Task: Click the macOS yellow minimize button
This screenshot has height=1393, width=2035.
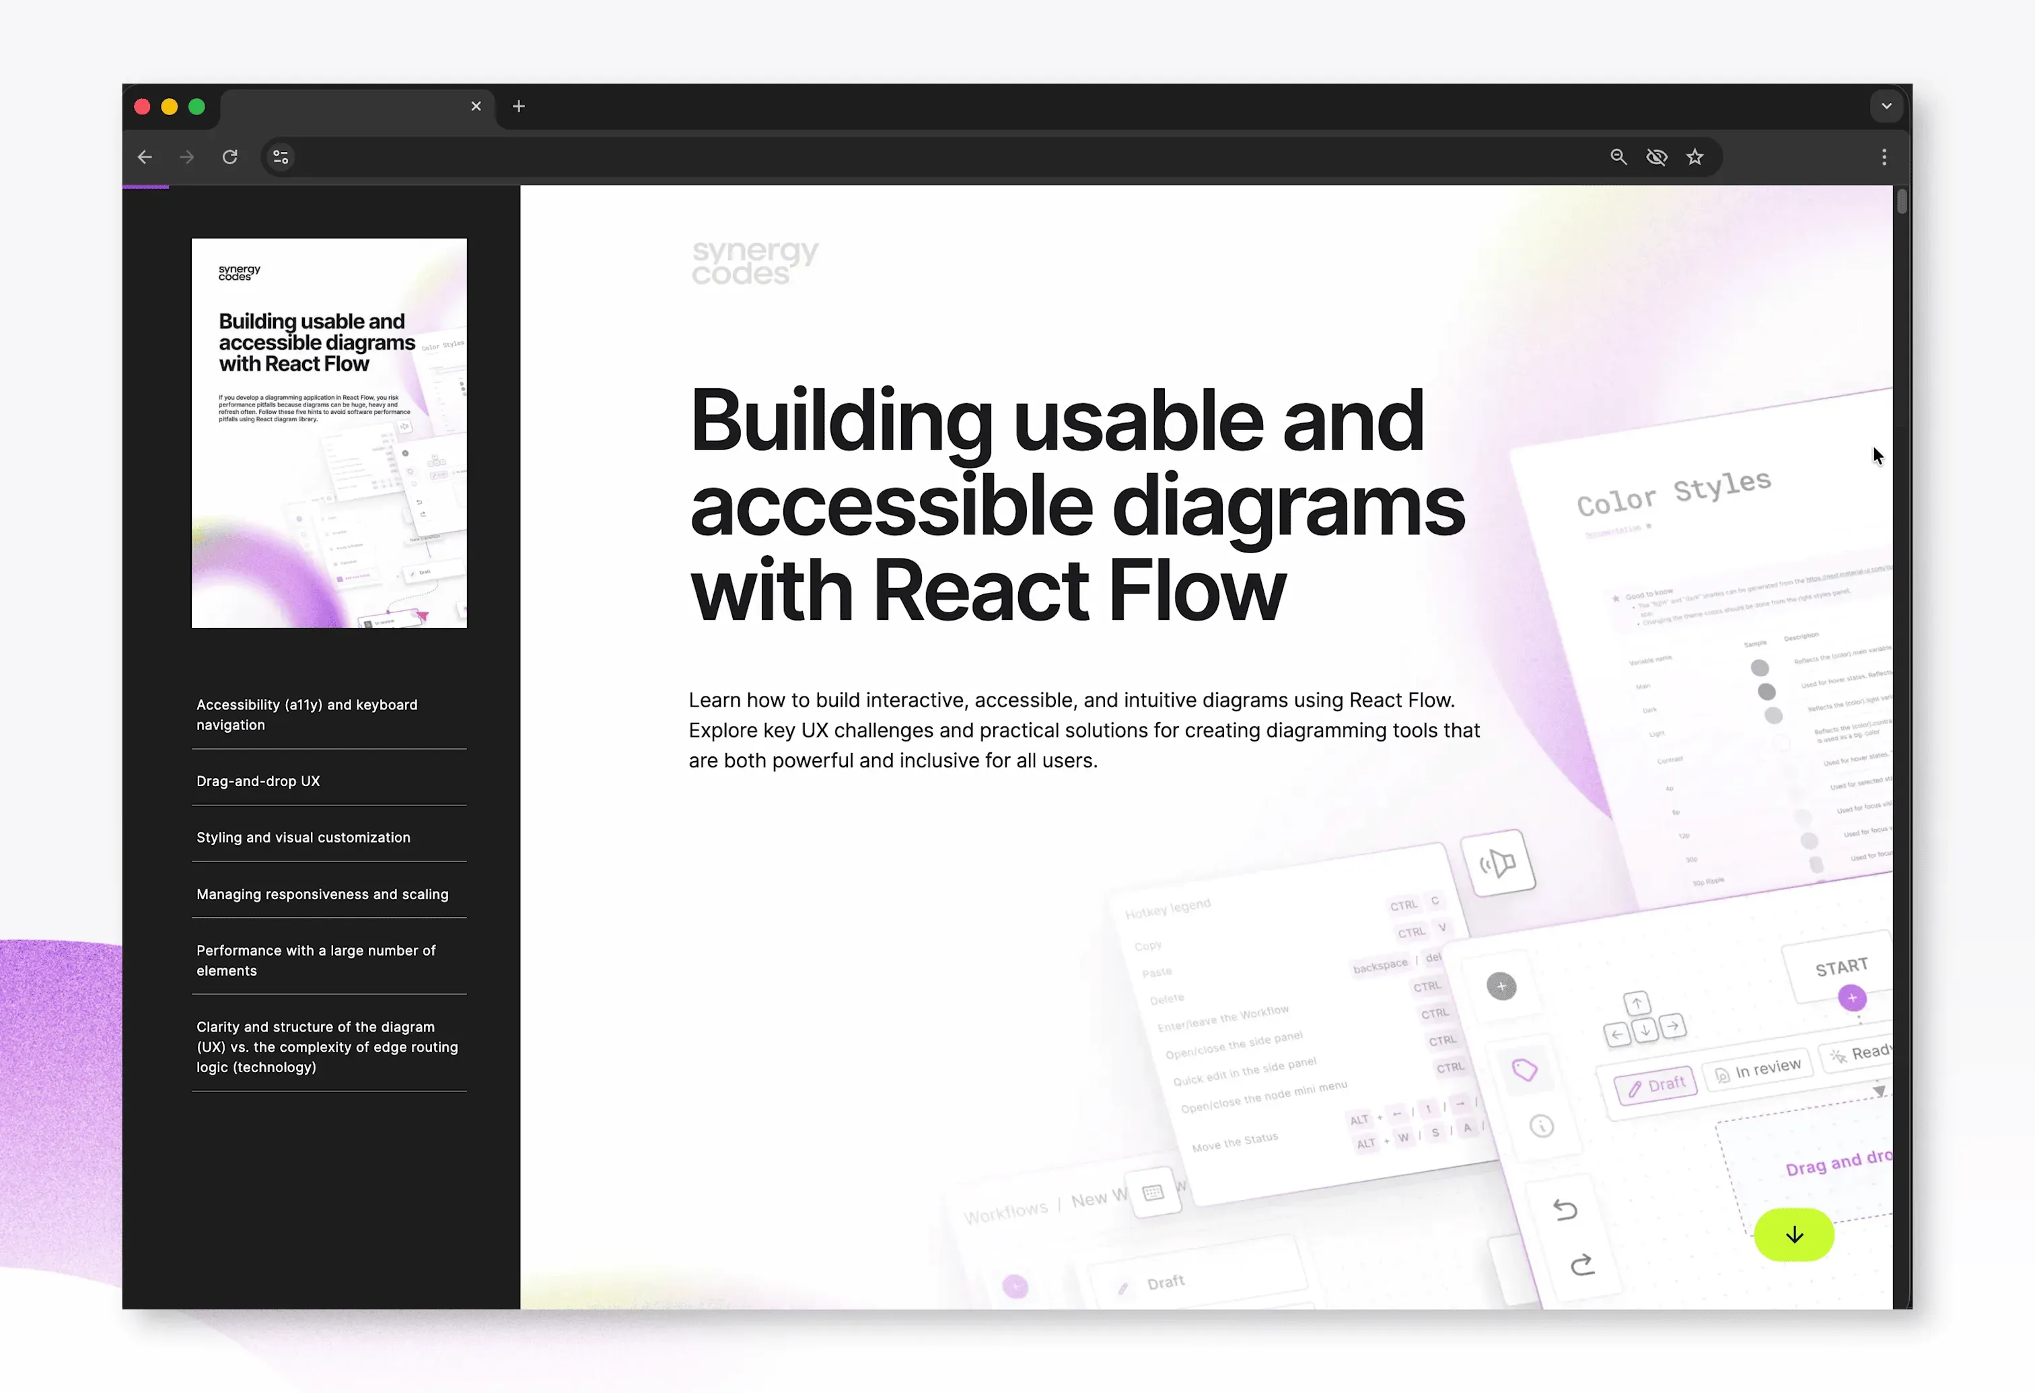Action: 170,107
